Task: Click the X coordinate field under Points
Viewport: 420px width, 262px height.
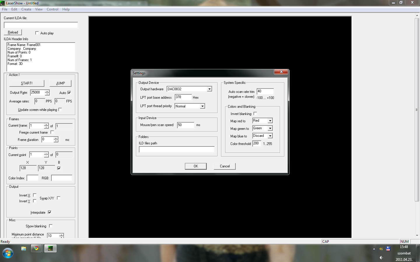Action: point(28,168)
